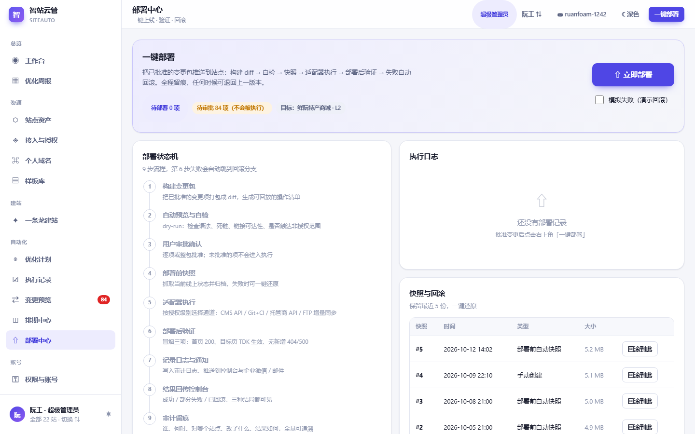Enable the 模拟失败 (演示回滚) checkbox
The image size is (695, 434).
pos(599,100)
